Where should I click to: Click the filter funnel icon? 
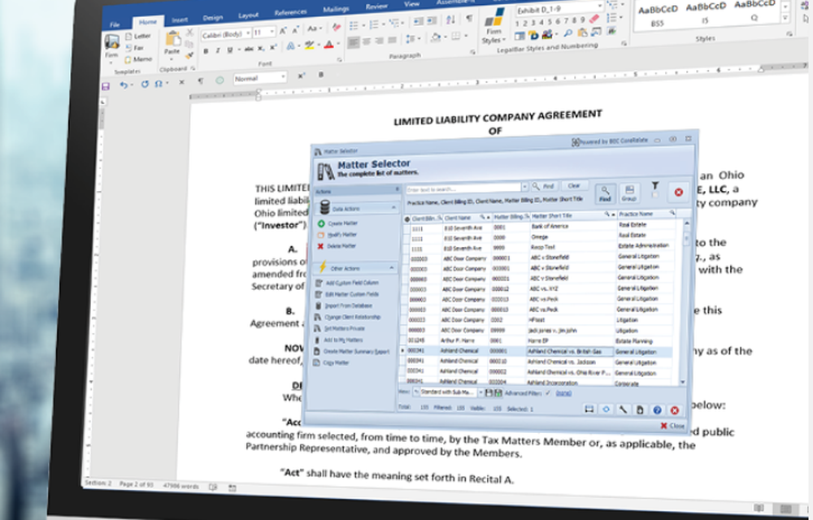pyautogui.click(x=655, y=185)
